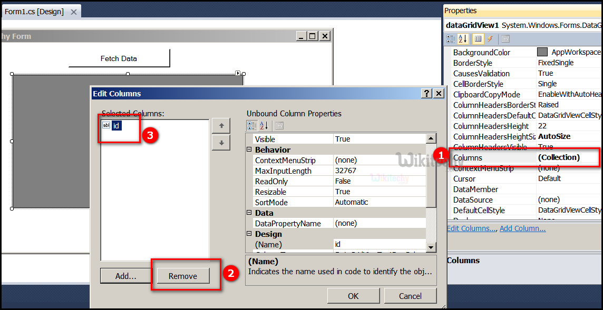Collapse the Design category
This screenshot has height=310, width=603.
point(249,234)
